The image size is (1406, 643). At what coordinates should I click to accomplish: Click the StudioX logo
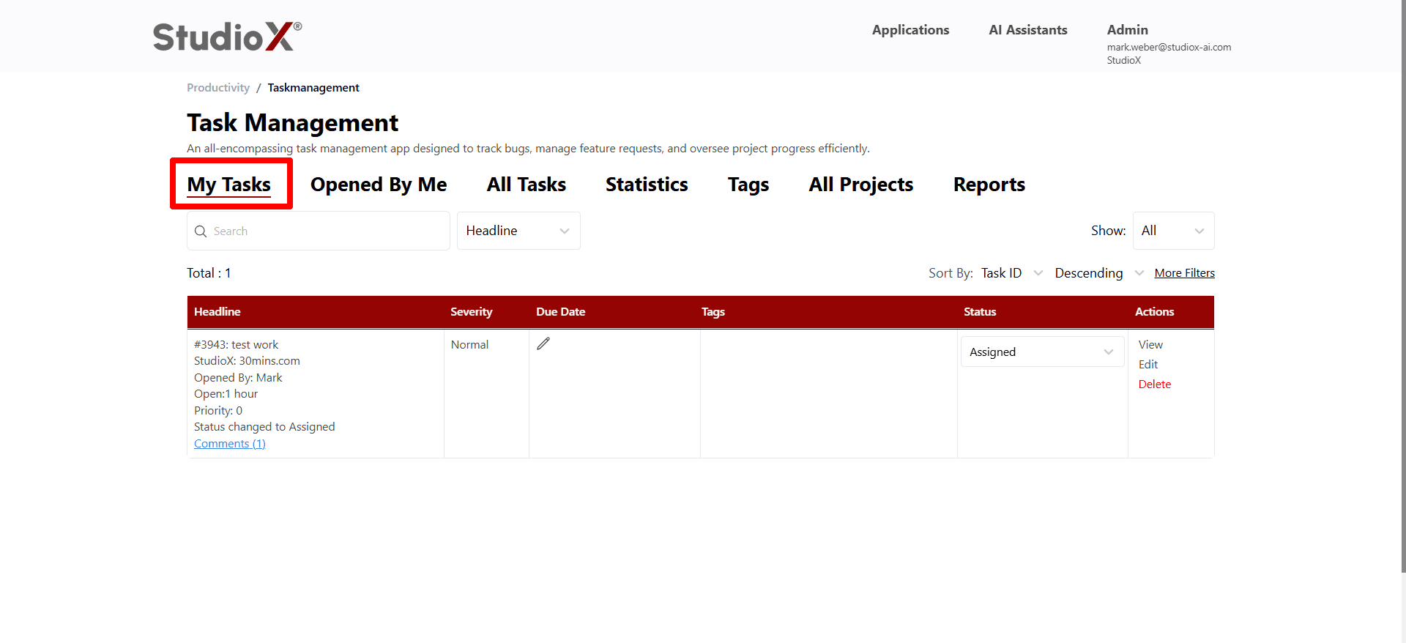[x=227, y=37]
